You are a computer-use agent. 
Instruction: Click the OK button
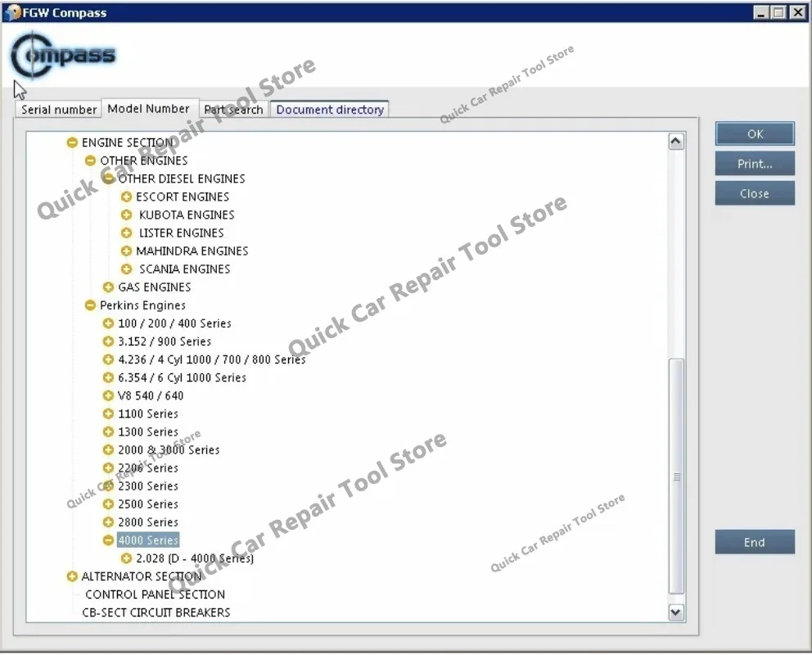[x=755, y=134]
